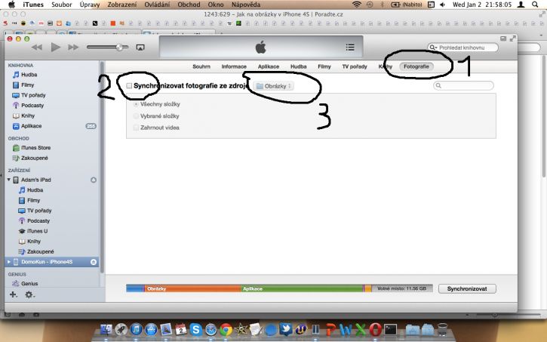Click the AirPlay icon

(x=140, y=48)
